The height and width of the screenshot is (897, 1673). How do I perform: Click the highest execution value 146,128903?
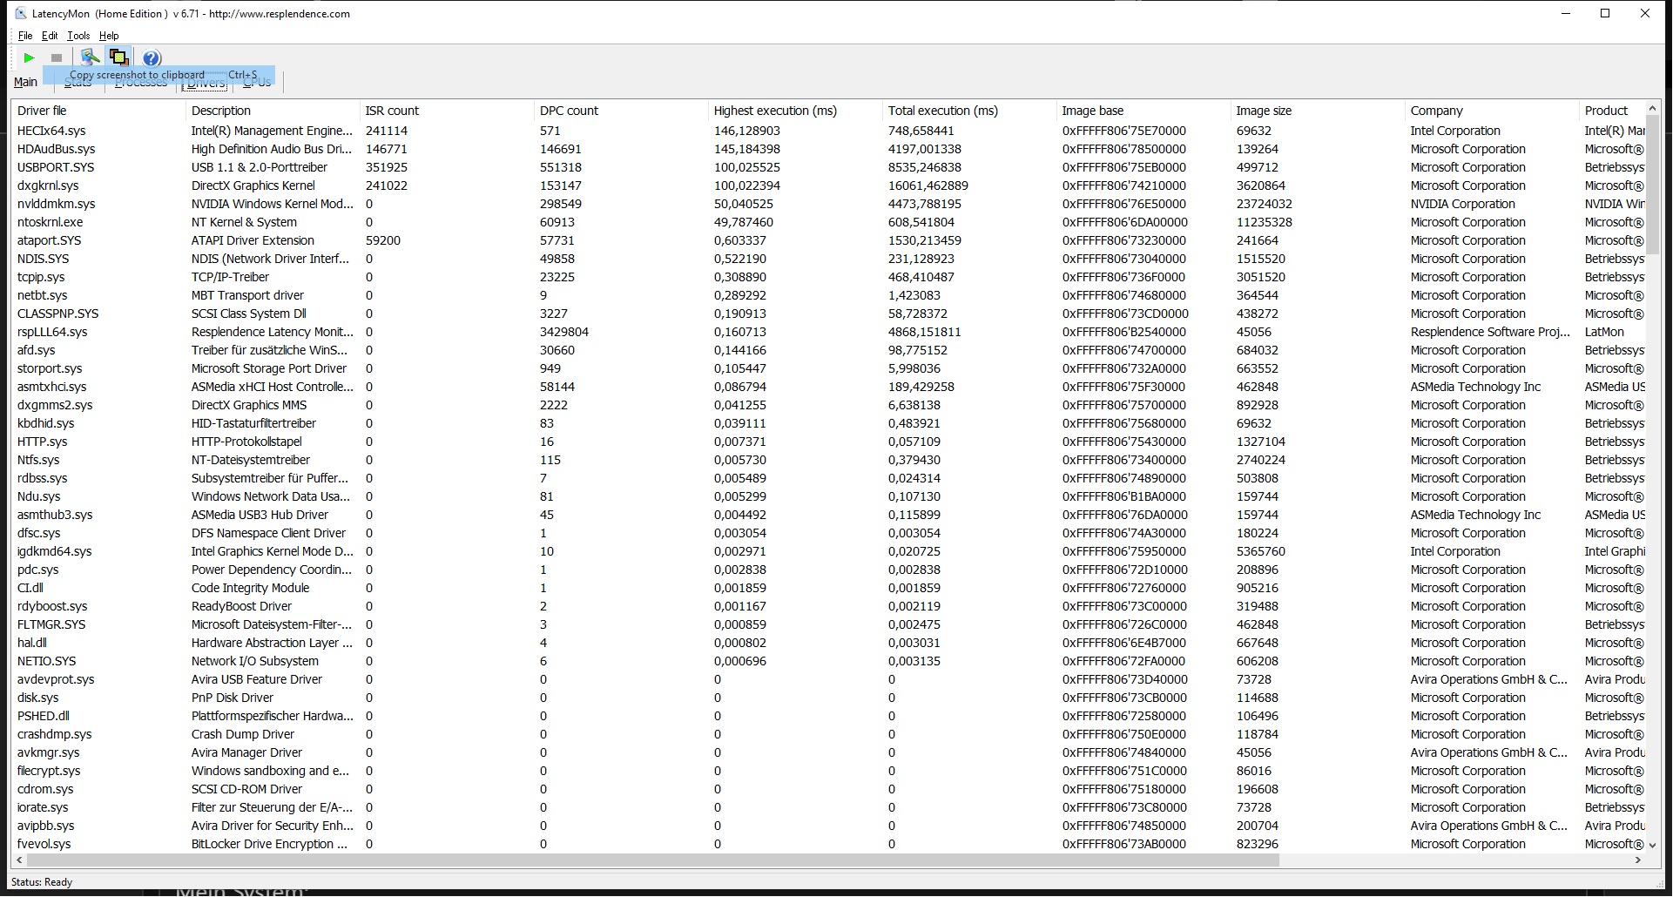coord(747,131)
